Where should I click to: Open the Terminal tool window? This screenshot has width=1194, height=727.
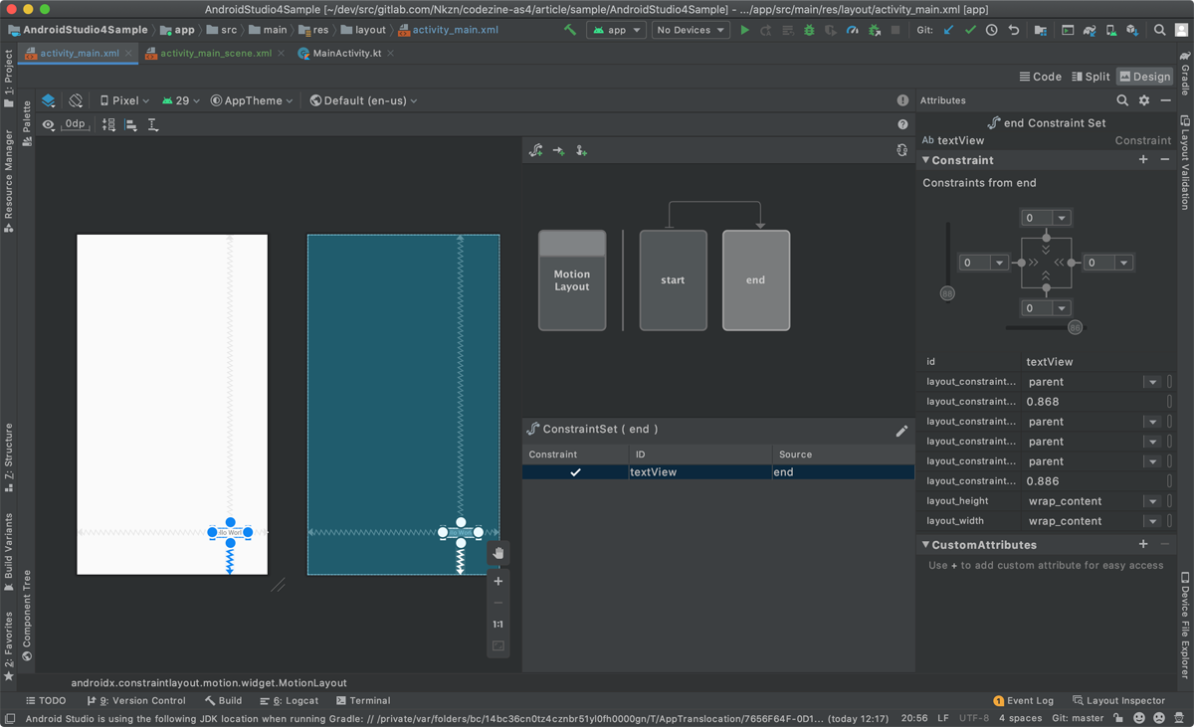[363, 700]
